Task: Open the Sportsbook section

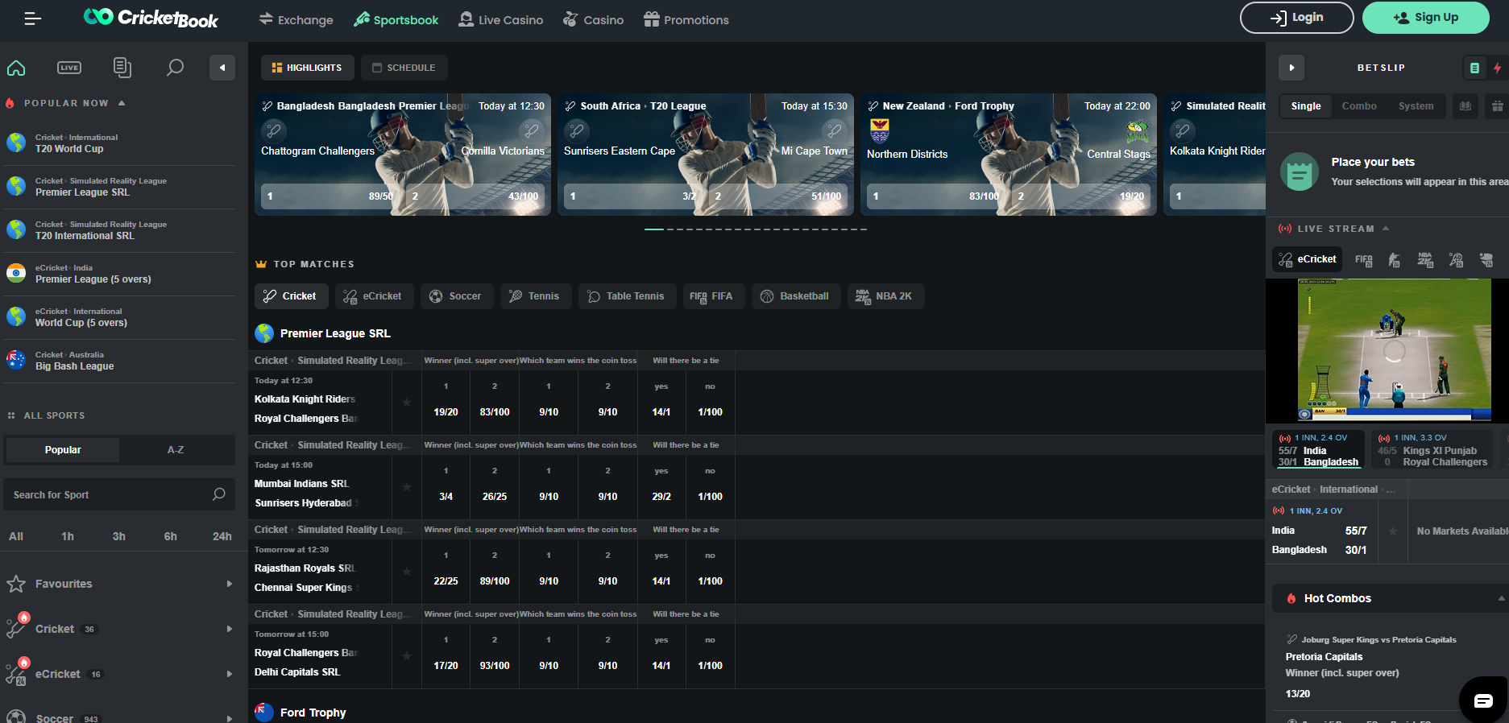Action: [396, 19]
